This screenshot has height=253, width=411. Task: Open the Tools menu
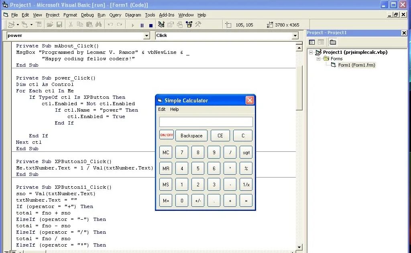tap(150, 15)
